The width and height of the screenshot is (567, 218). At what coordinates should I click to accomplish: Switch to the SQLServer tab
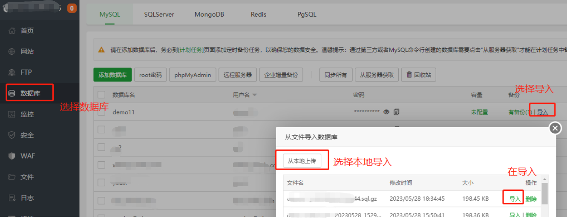(159, 14)
